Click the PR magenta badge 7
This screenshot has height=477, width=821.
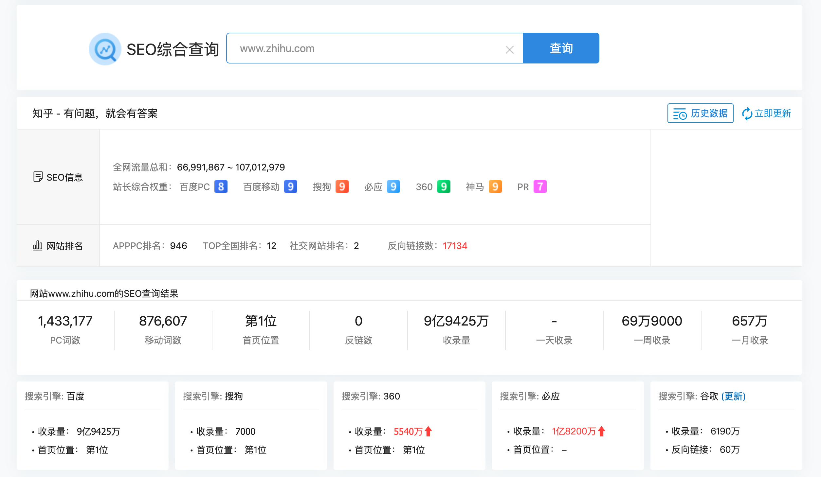pos(540,187)
